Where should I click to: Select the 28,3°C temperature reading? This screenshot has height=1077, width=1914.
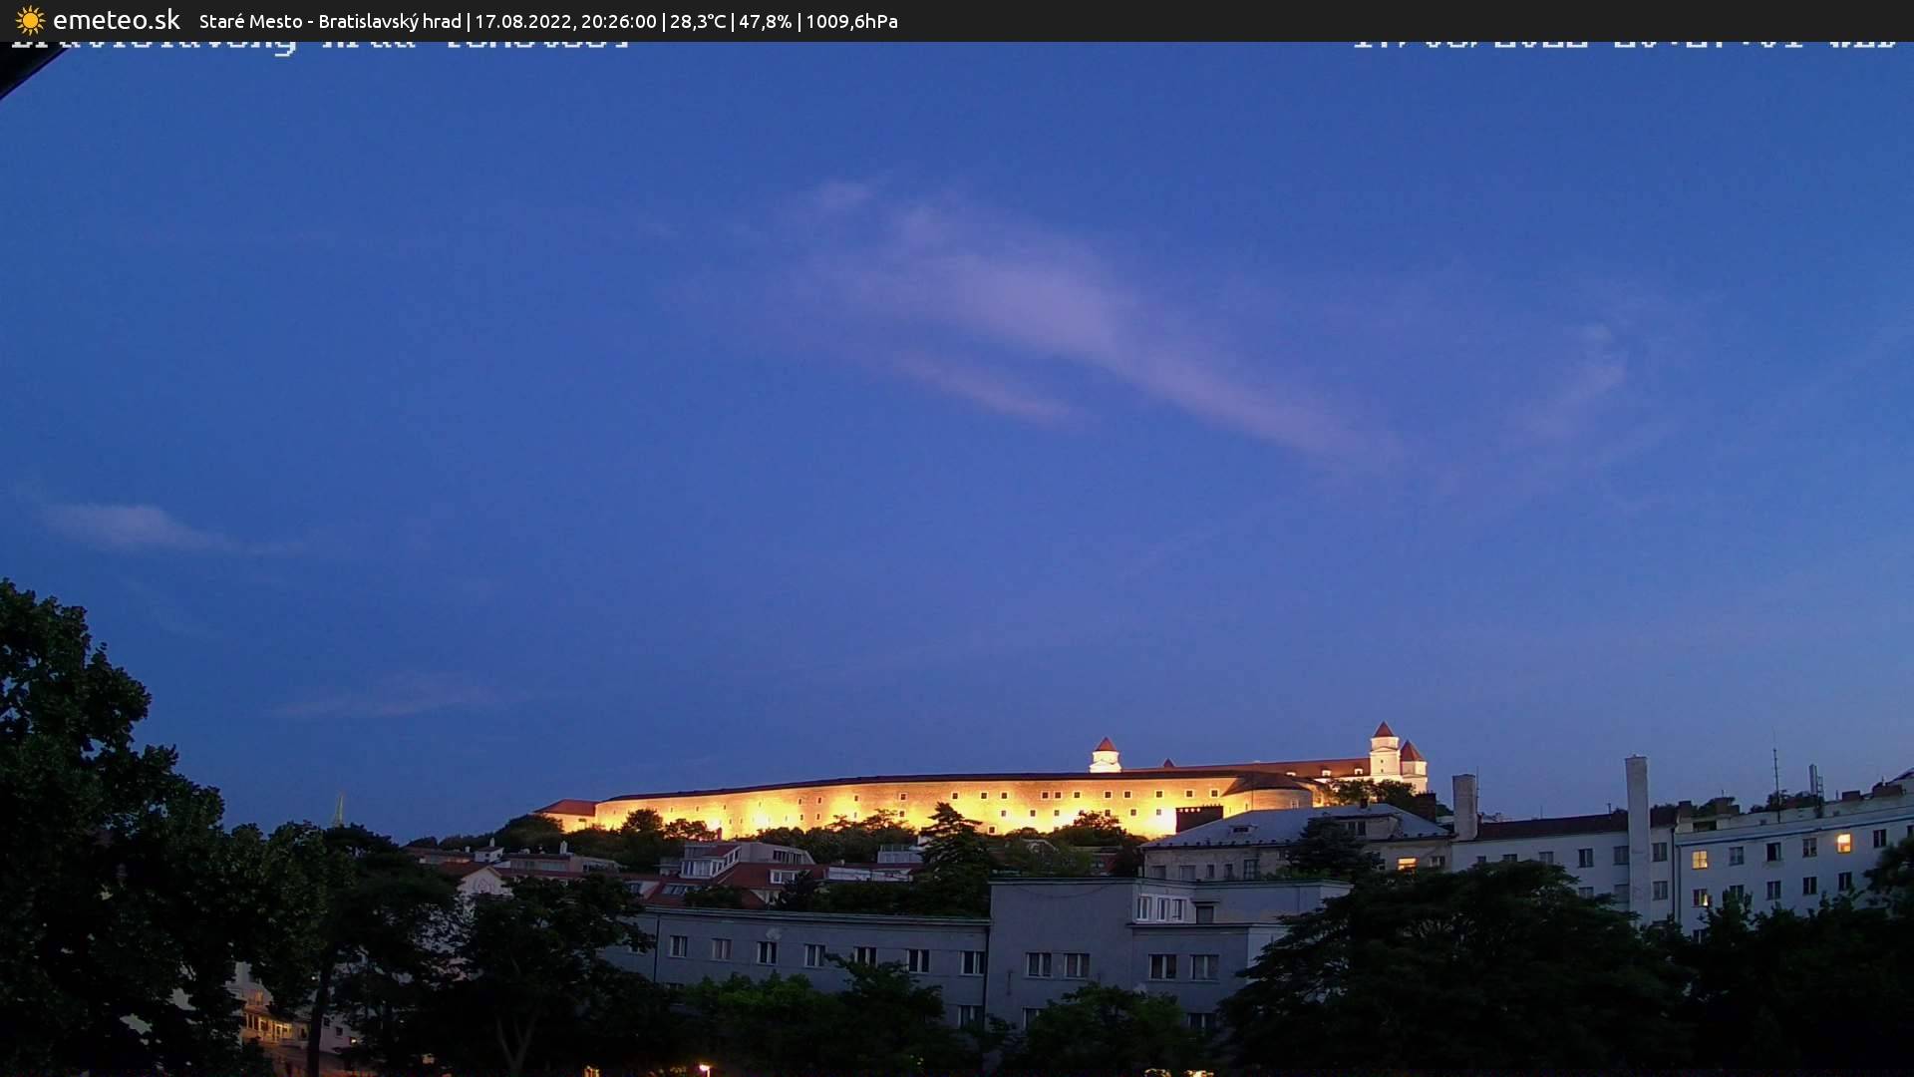[x=698, y=21]
